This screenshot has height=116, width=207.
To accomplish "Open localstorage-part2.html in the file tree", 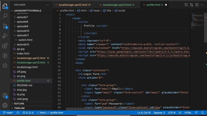I will point(31,58).
